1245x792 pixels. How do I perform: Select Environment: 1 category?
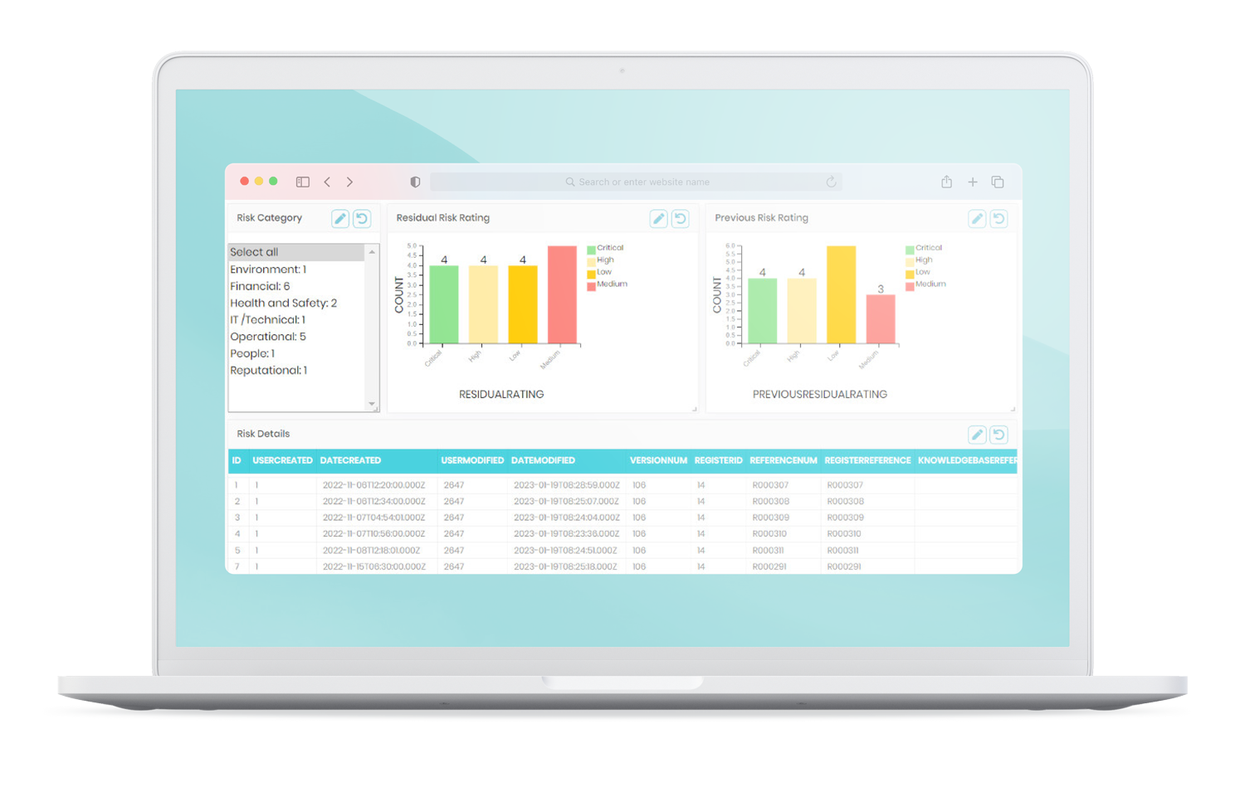point(296,270)
